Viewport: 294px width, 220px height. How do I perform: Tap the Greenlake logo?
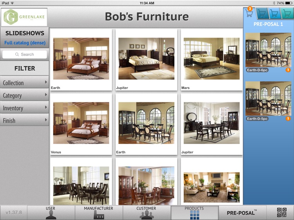24,17
